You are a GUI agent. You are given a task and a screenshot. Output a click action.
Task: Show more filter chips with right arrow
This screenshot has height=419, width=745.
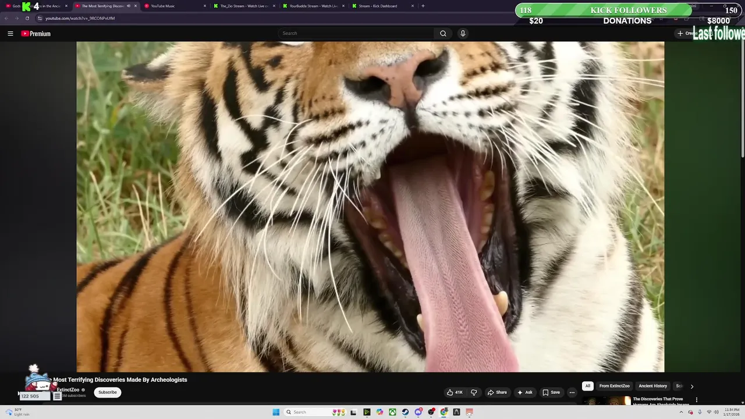(x=692, y=386)
